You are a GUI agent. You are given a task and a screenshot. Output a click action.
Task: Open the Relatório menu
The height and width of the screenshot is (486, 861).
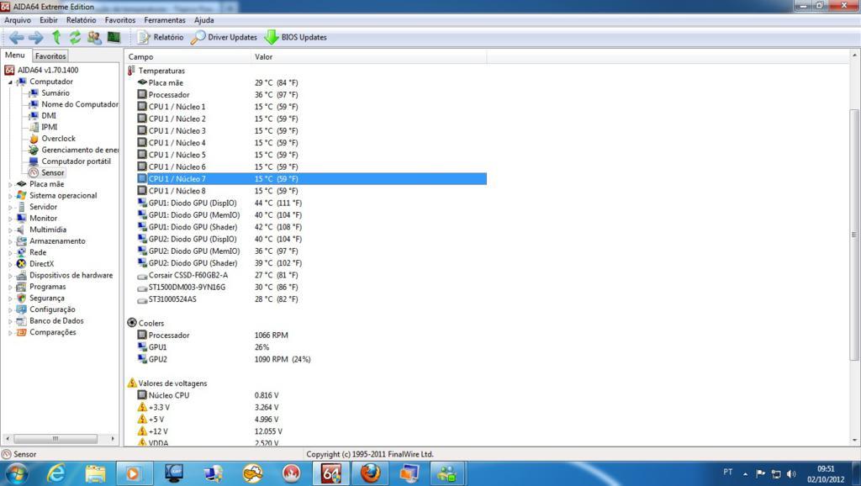[x=81, y=20]
